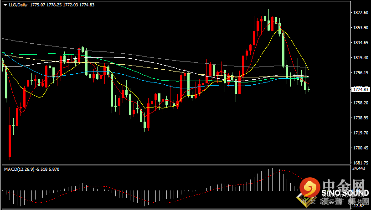
Task: Click the MACD signal value 5.870
Action: point(54,169)
